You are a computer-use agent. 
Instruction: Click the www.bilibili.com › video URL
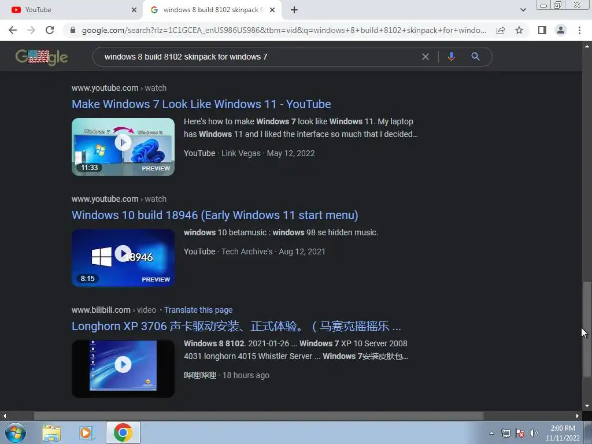pyautogui.click(x=114, y=310)
